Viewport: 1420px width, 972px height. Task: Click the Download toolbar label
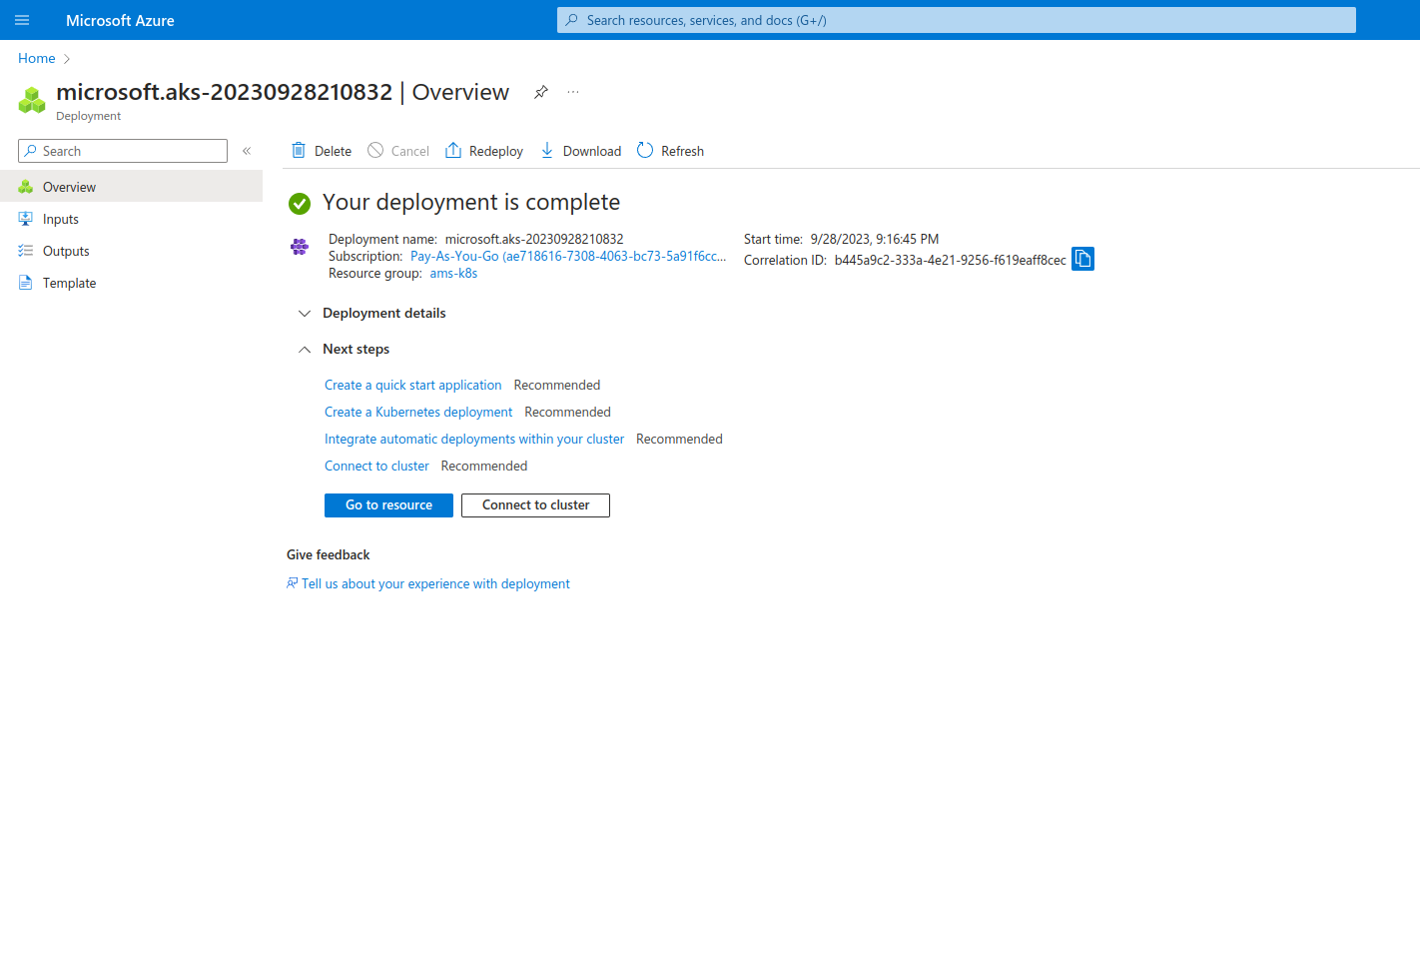click(x=592, y=151)
